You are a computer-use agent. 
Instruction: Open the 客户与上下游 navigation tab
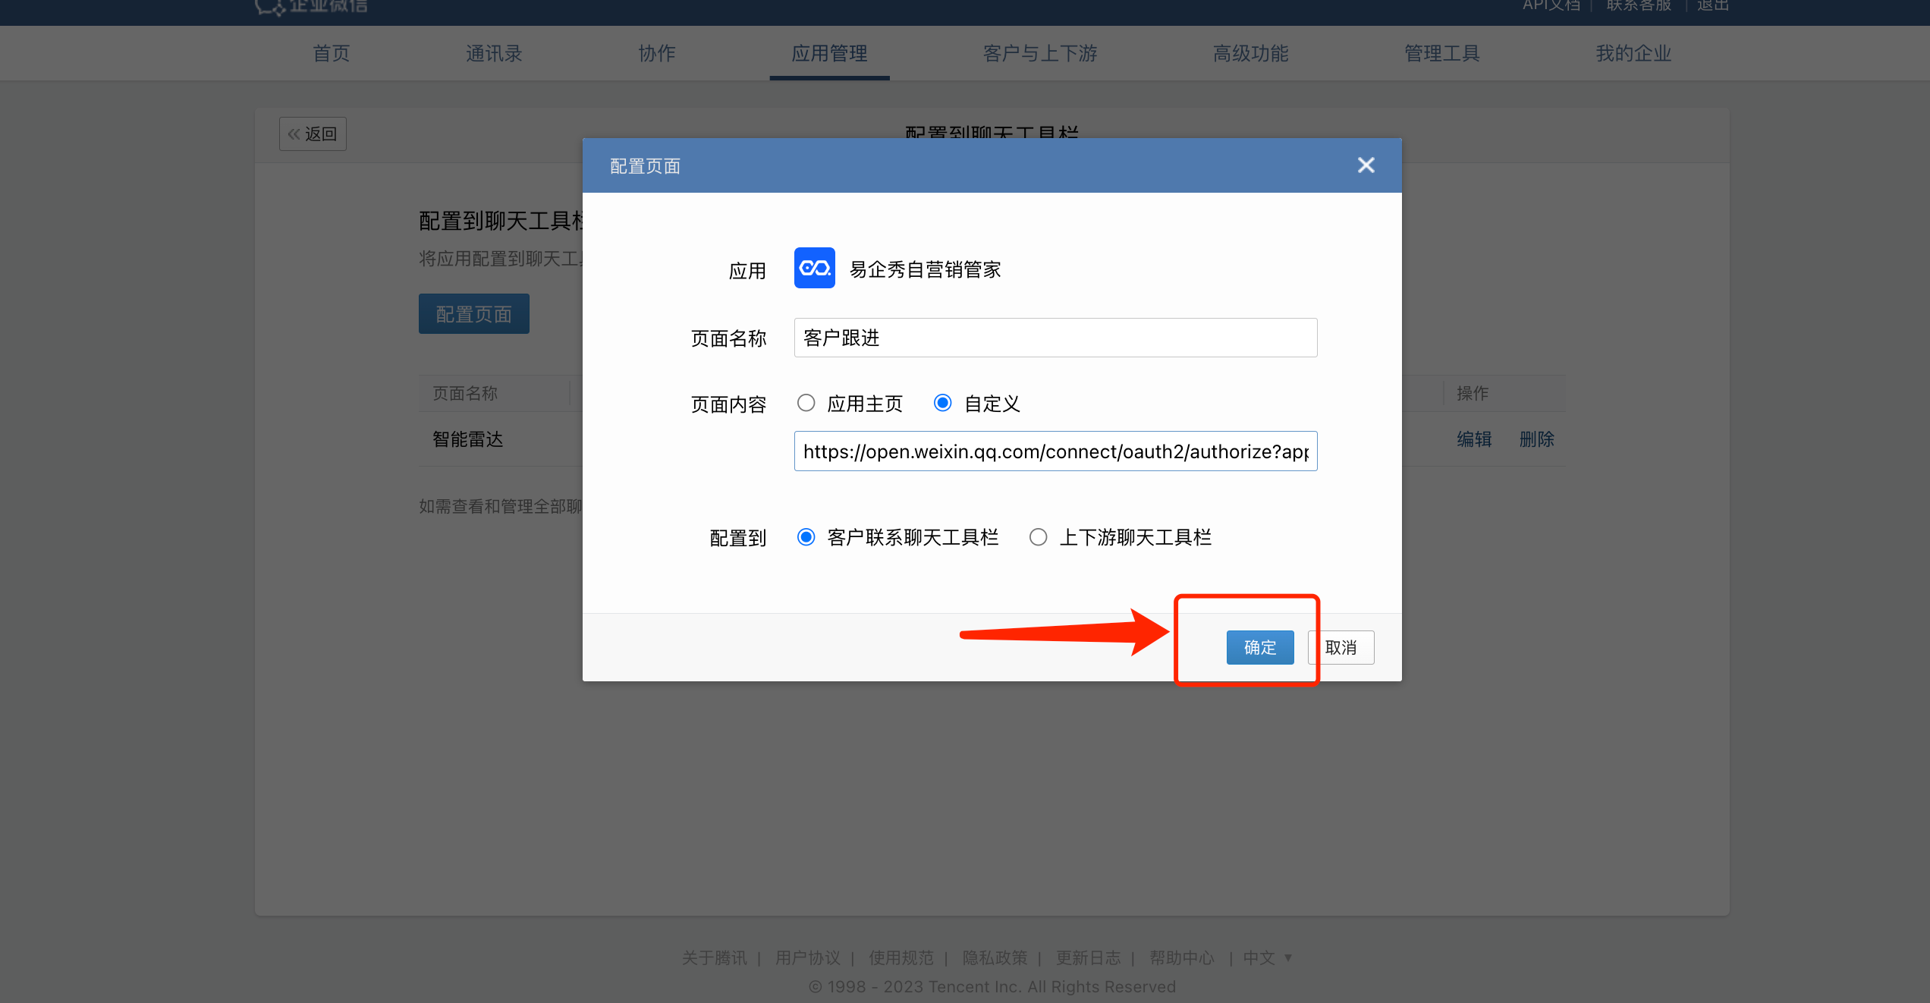pos(1040,53)
